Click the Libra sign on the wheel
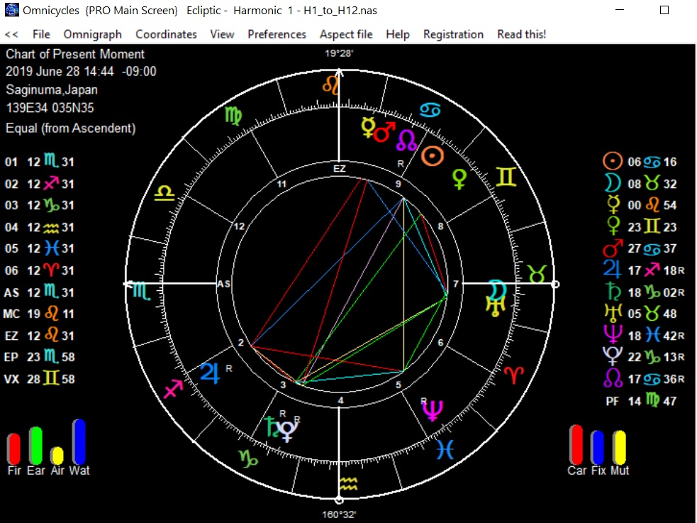697x523 pixels. (x=165, y=192)
